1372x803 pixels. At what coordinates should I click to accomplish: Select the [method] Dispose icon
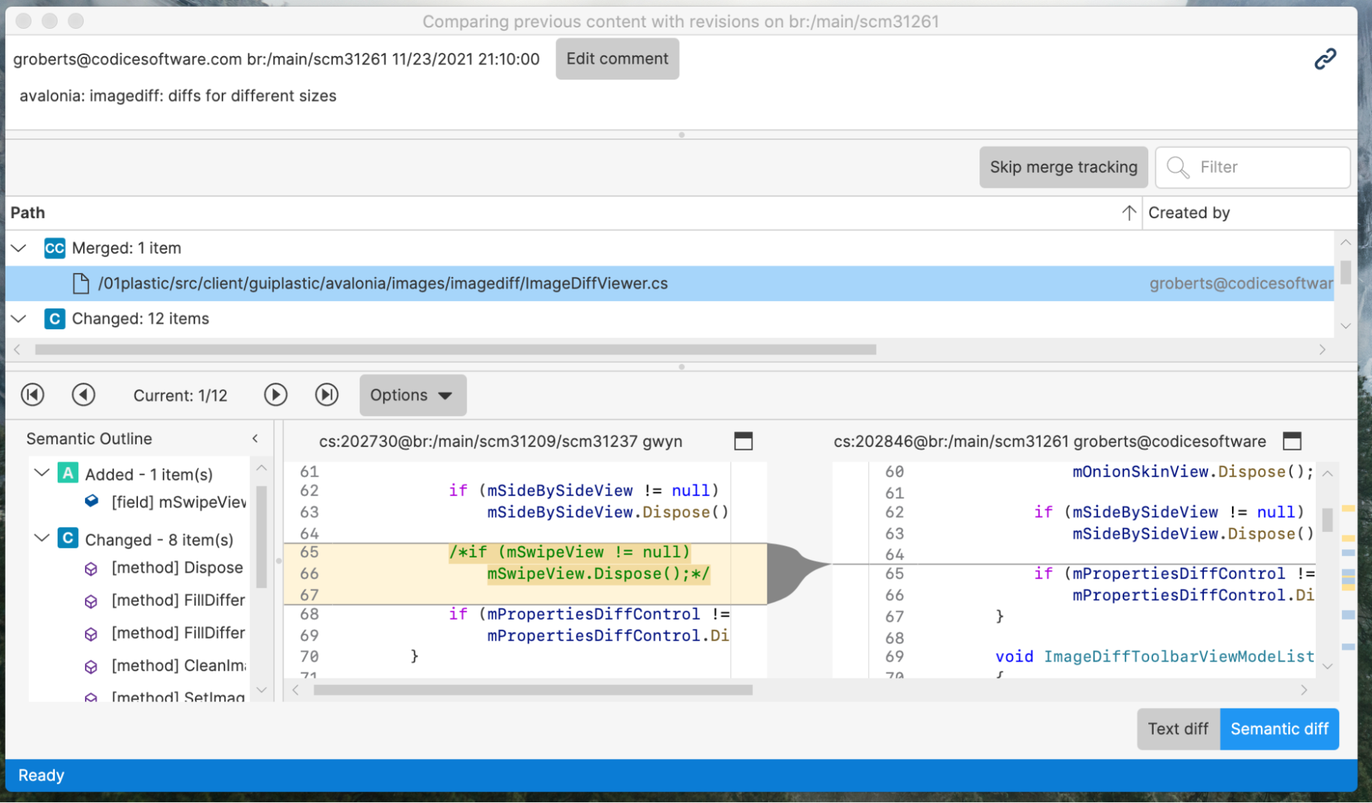point(91,568)
